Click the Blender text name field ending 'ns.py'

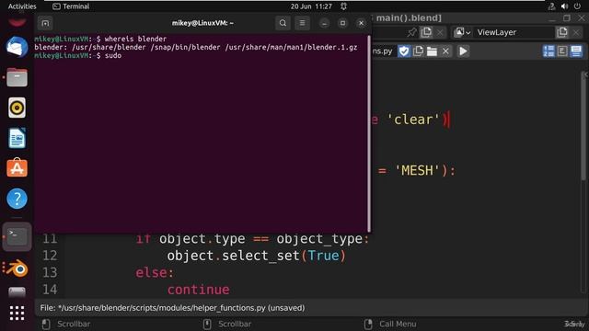[x=383, y=51]
